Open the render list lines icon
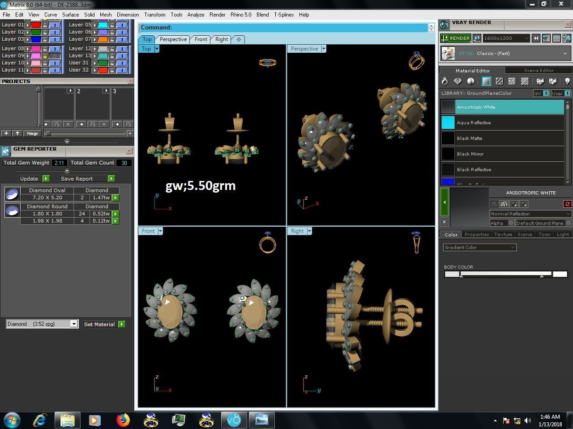This screenshot has height=429, width=573. (x=556, y=38)
